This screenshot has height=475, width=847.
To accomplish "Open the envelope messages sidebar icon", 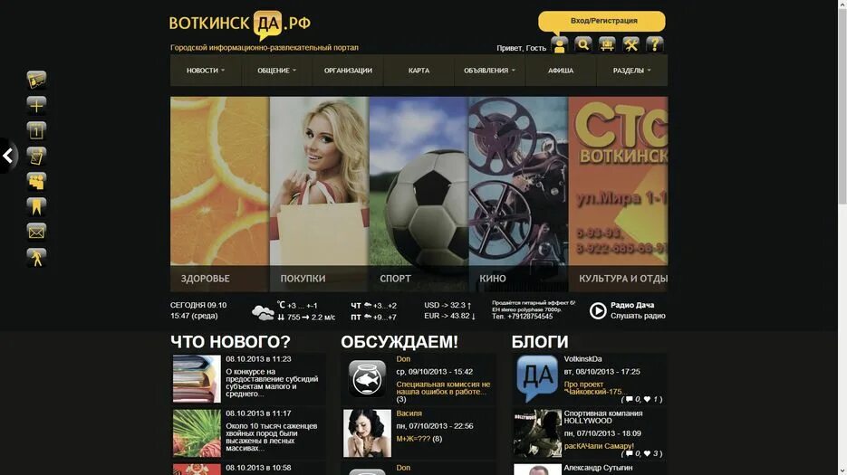I will click(37, 233).
